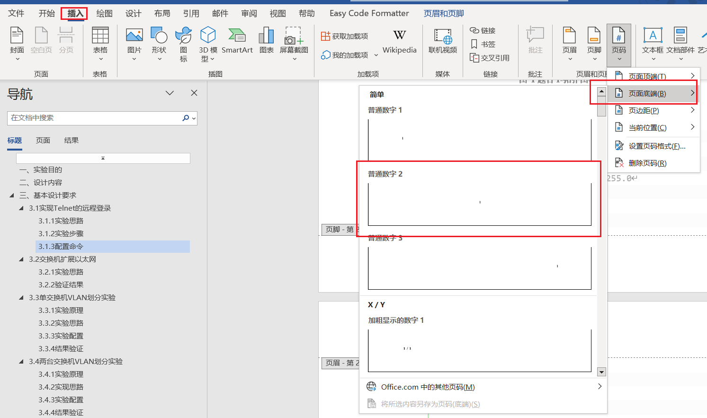This screenshot has width=707, height=418.
Task: Jump to heading 3.3.2实验思路
Action: pos(61,323)
